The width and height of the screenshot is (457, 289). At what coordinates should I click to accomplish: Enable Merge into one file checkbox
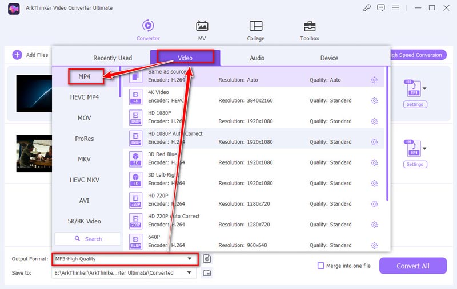[x=321, y=266]
